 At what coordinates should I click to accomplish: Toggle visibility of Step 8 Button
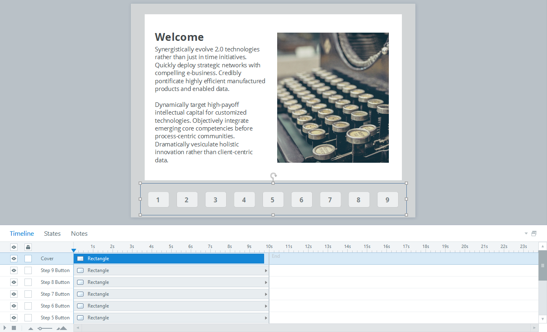tap(14, 282)
